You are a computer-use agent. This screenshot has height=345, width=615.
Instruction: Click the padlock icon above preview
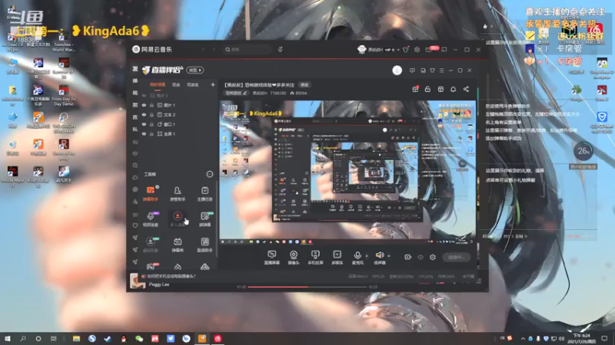[427, 89]
